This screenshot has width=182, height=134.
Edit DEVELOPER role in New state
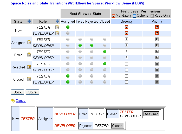click(57, 33)
